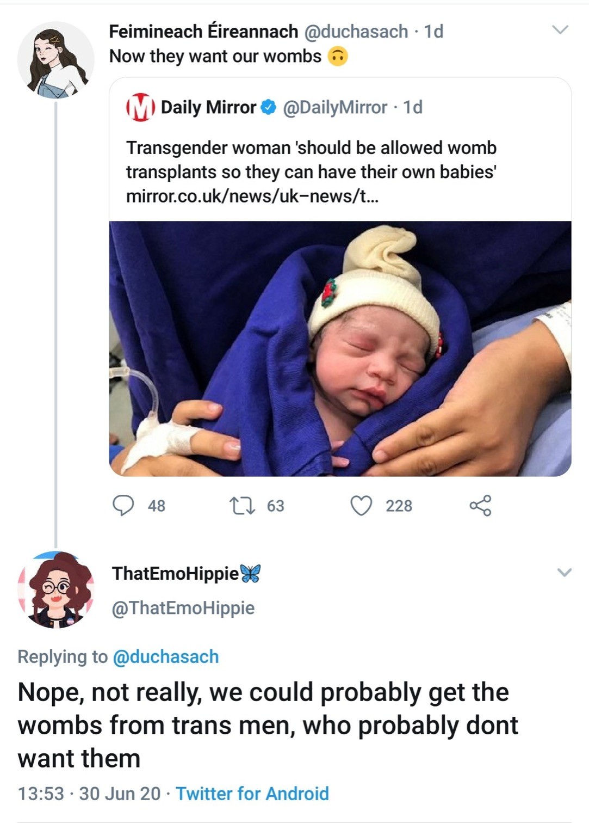Open the quoted tweet headline text
This screenshot has height=823, width=589.
[311, 159]
